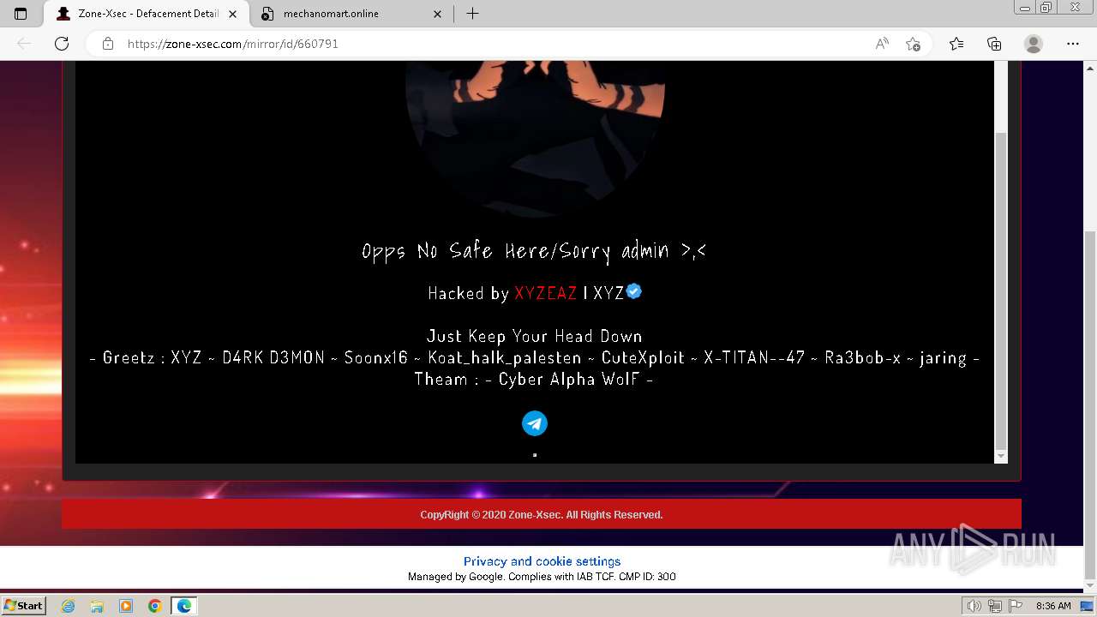Screen dimensions: 1097x617
Task: Click the 'Just Keep Your Head Down' text
Action: coord(534,336)
